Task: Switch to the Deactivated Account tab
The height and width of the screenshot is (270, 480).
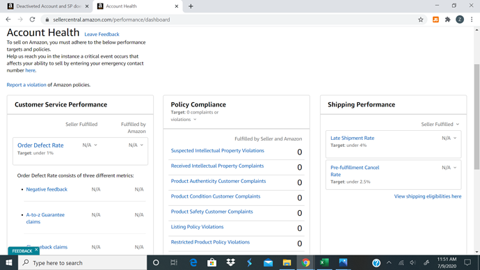Action: [49, 6]
